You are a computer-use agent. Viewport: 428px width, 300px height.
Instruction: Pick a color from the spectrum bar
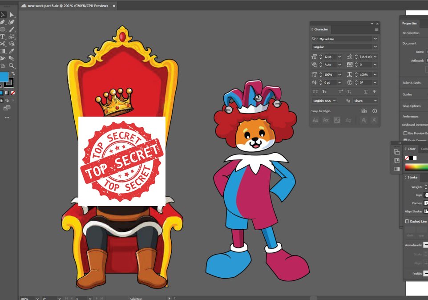coord(416,167)
